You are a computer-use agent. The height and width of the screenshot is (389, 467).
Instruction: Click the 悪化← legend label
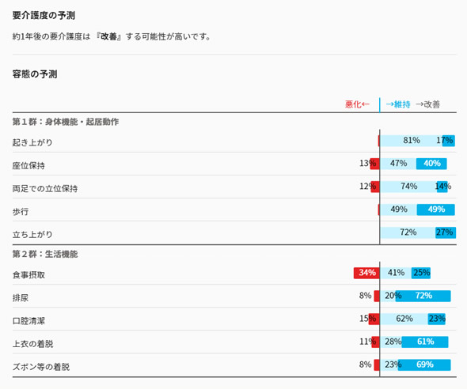(x=358, y=104)
